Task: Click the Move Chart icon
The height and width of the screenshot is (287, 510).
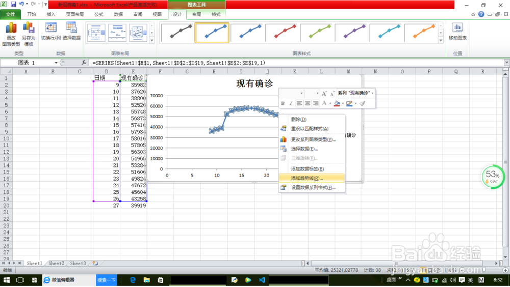Action: tap(457, 32)
